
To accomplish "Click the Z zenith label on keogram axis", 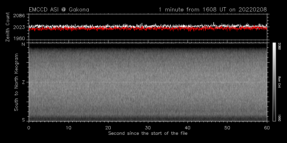I will point(23,82).
